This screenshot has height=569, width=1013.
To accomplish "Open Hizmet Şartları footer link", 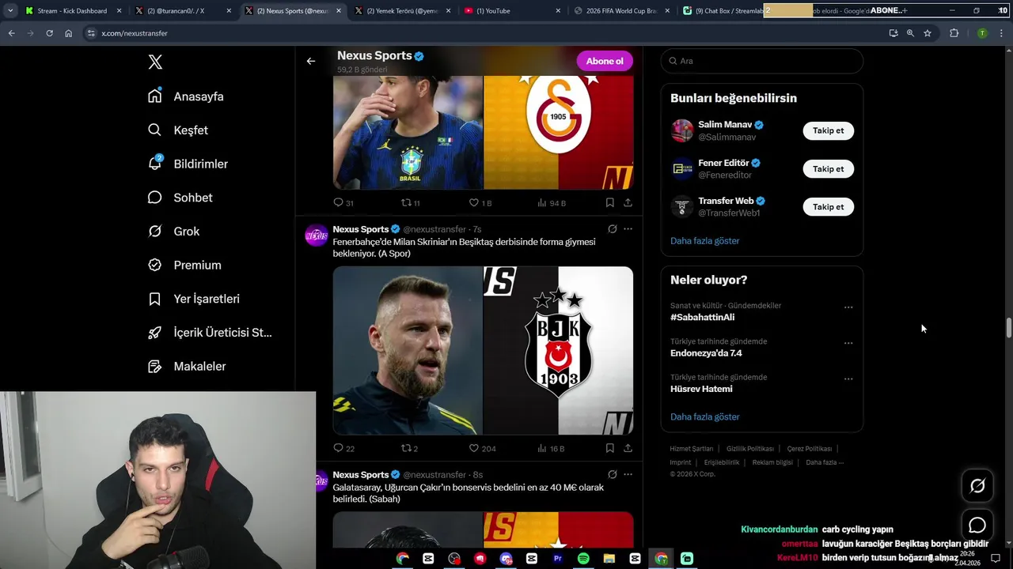I will pos(691,449).
